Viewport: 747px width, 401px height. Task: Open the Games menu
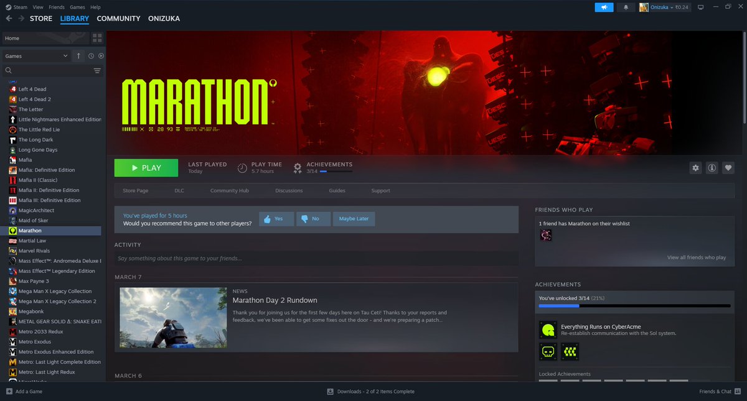(x=77, y=7)
